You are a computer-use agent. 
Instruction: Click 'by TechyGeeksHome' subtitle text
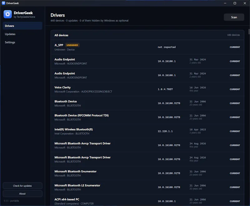pos(24,17)
